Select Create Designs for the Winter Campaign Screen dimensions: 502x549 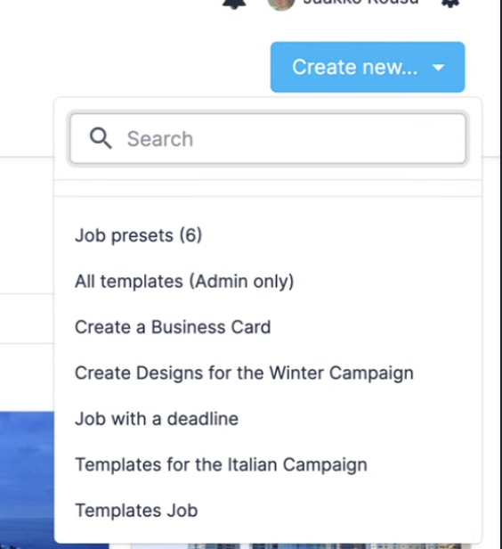pyautogui.click(x=244, y=373)
